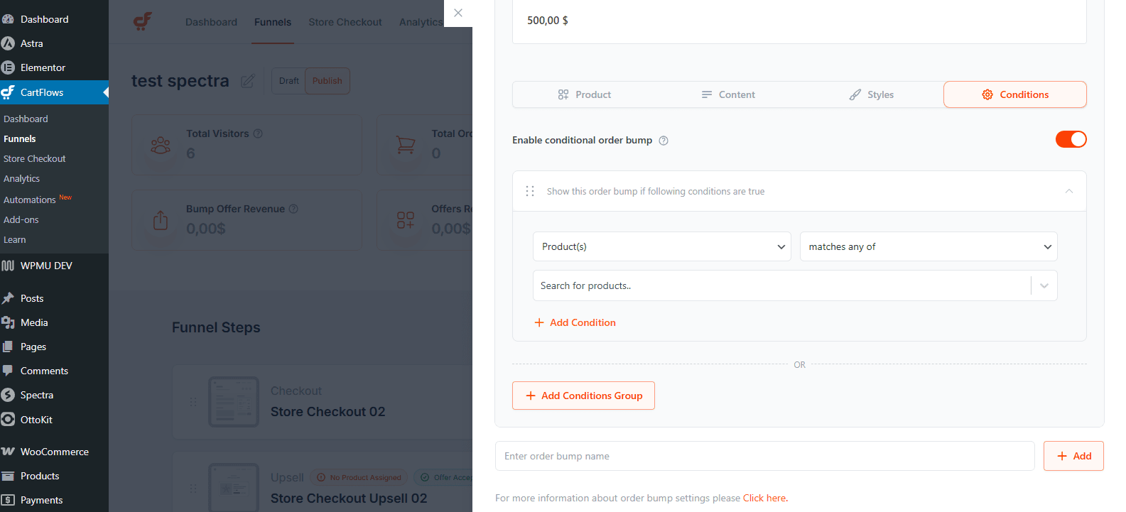Open the Funnels menu in top navigation

tap(273, 22)
